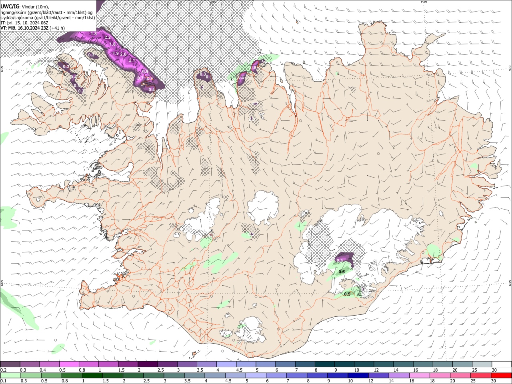Click the 'VT: Mið. 16.10.2024 23Z' valid time

(24, 28)
